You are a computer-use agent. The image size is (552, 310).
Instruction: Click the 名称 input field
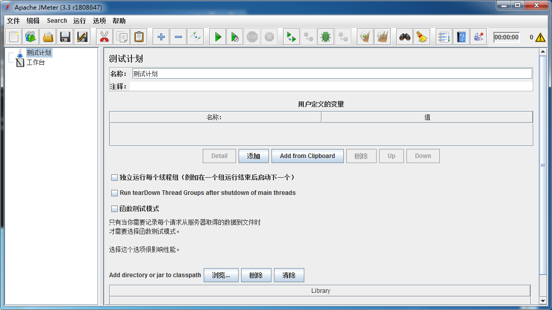(332, 74)
